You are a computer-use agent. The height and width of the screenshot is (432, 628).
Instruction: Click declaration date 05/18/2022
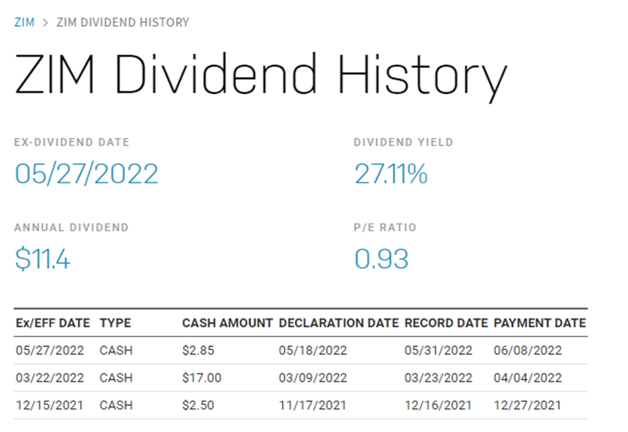click(x=313, y=350)
